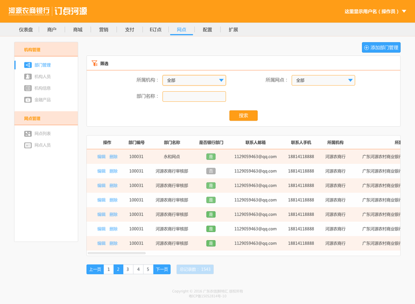This screenshot has width=415, height=304.
Task: Select page 3 in pagination
Action: click(x=128, y=269)
